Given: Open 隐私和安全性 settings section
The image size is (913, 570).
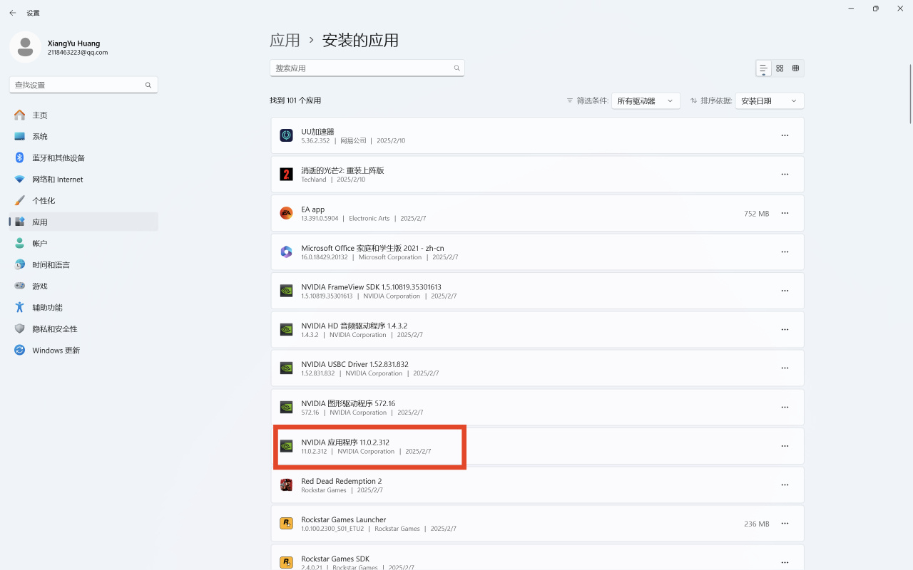Looking at the screenshot, I should [83, 328].
